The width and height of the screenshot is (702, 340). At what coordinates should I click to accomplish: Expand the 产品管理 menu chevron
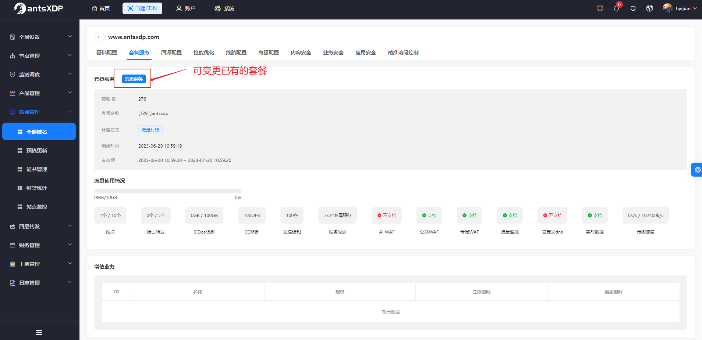pos(70,93)
